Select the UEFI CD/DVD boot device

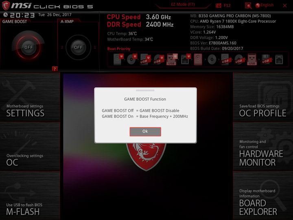pos(132,59)
